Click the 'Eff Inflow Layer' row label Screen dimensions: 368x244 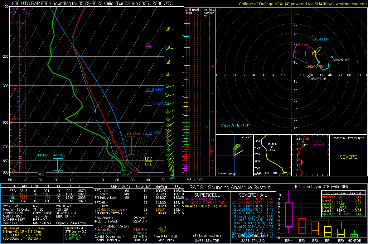click(x=106, y=198)
